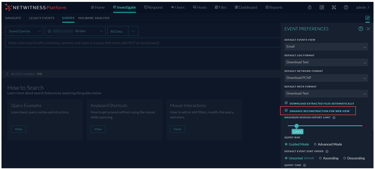Click inside the query search input field

coord(143,43)
